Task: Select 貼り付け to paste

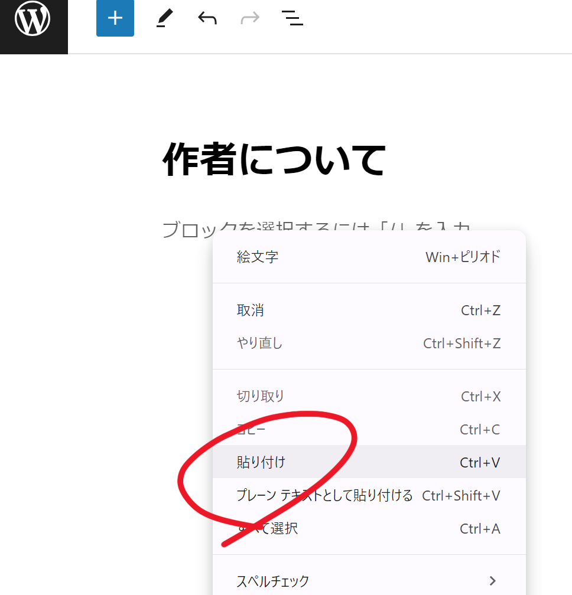Action: coord(261,462)
